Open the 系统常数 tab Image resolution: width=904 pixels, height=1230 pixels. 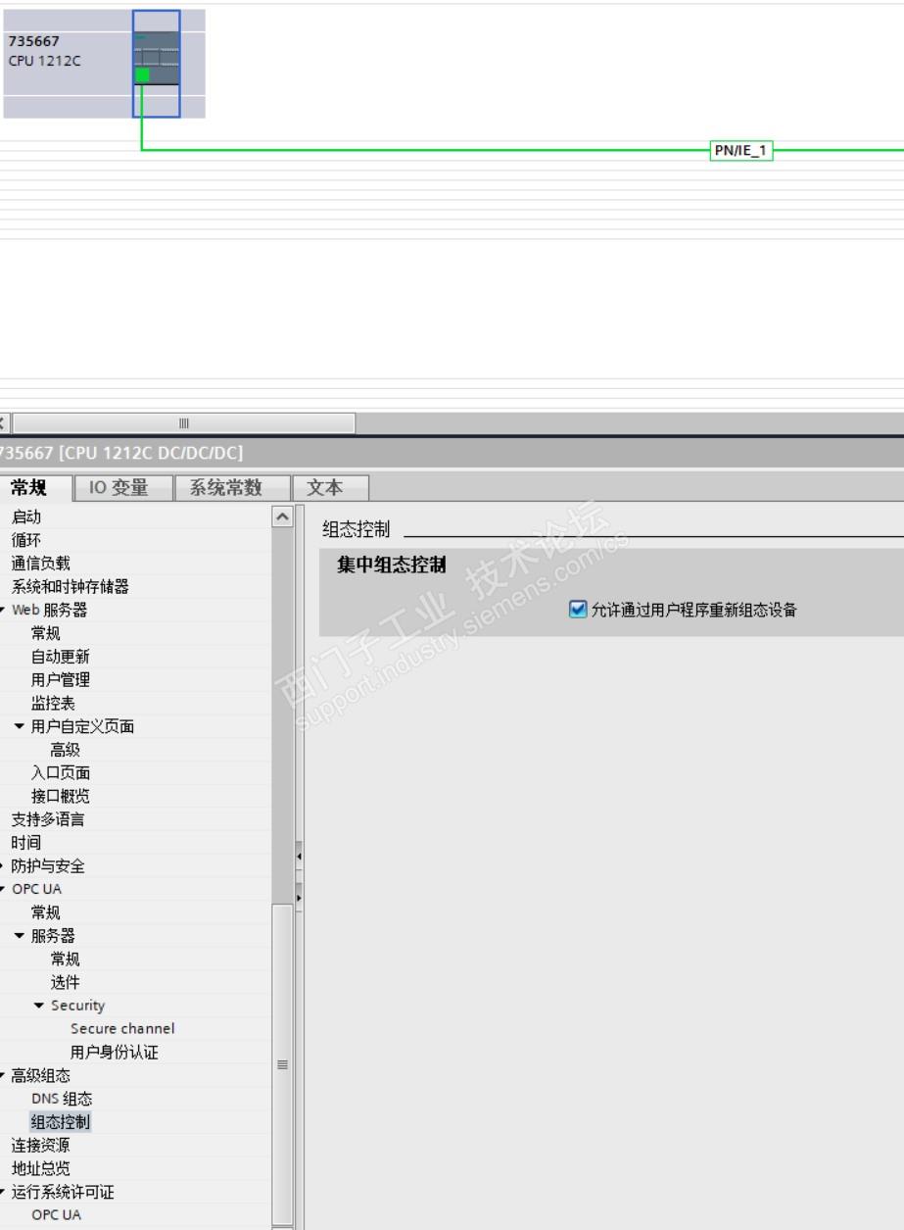point(231,488)
